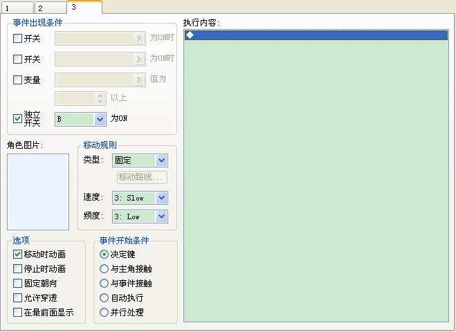Open the 频度 dropdown showing 3: Low
Viewport: 456px width, 332px height.
pyautogui.click(x=140, y=216)
